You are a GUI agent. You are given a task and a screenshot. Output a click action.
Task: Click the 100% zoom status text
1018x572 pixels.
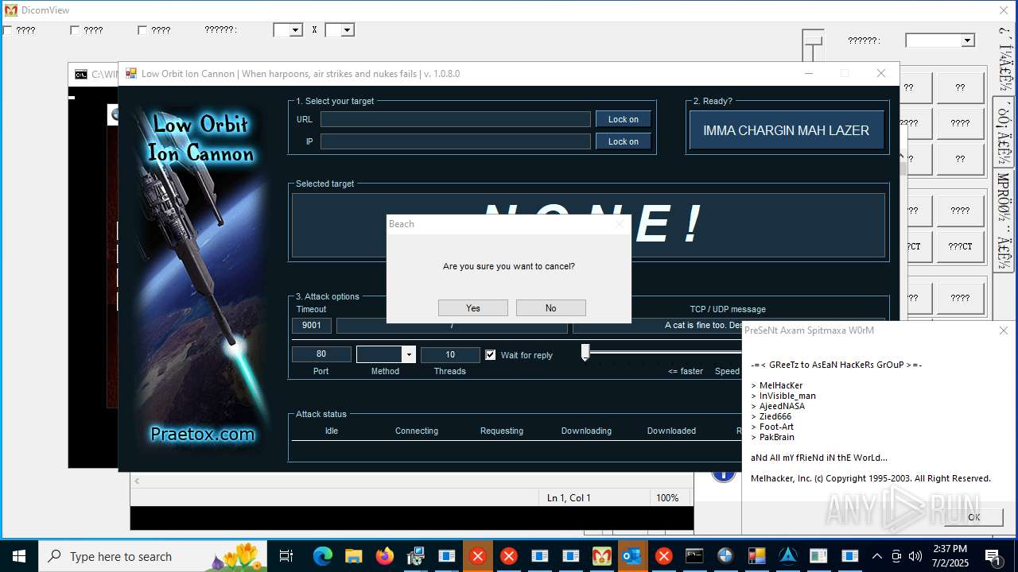(x=667, y=498)
